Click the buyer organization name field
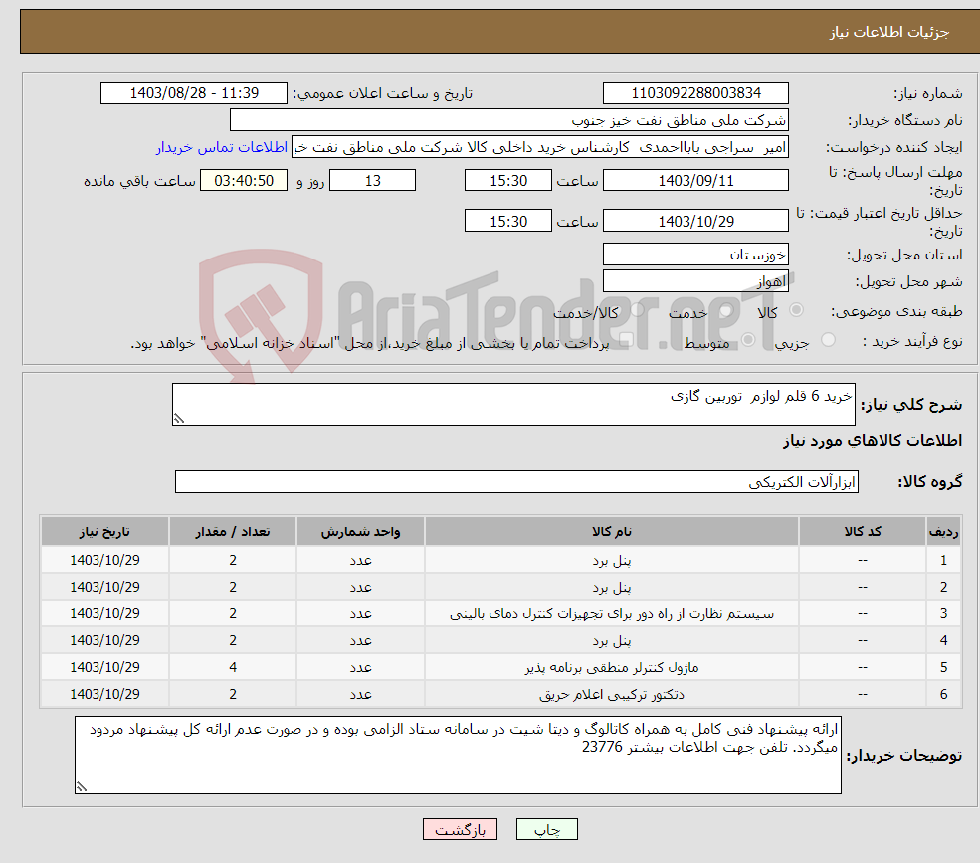980x863 pixels. pos(508,120)
